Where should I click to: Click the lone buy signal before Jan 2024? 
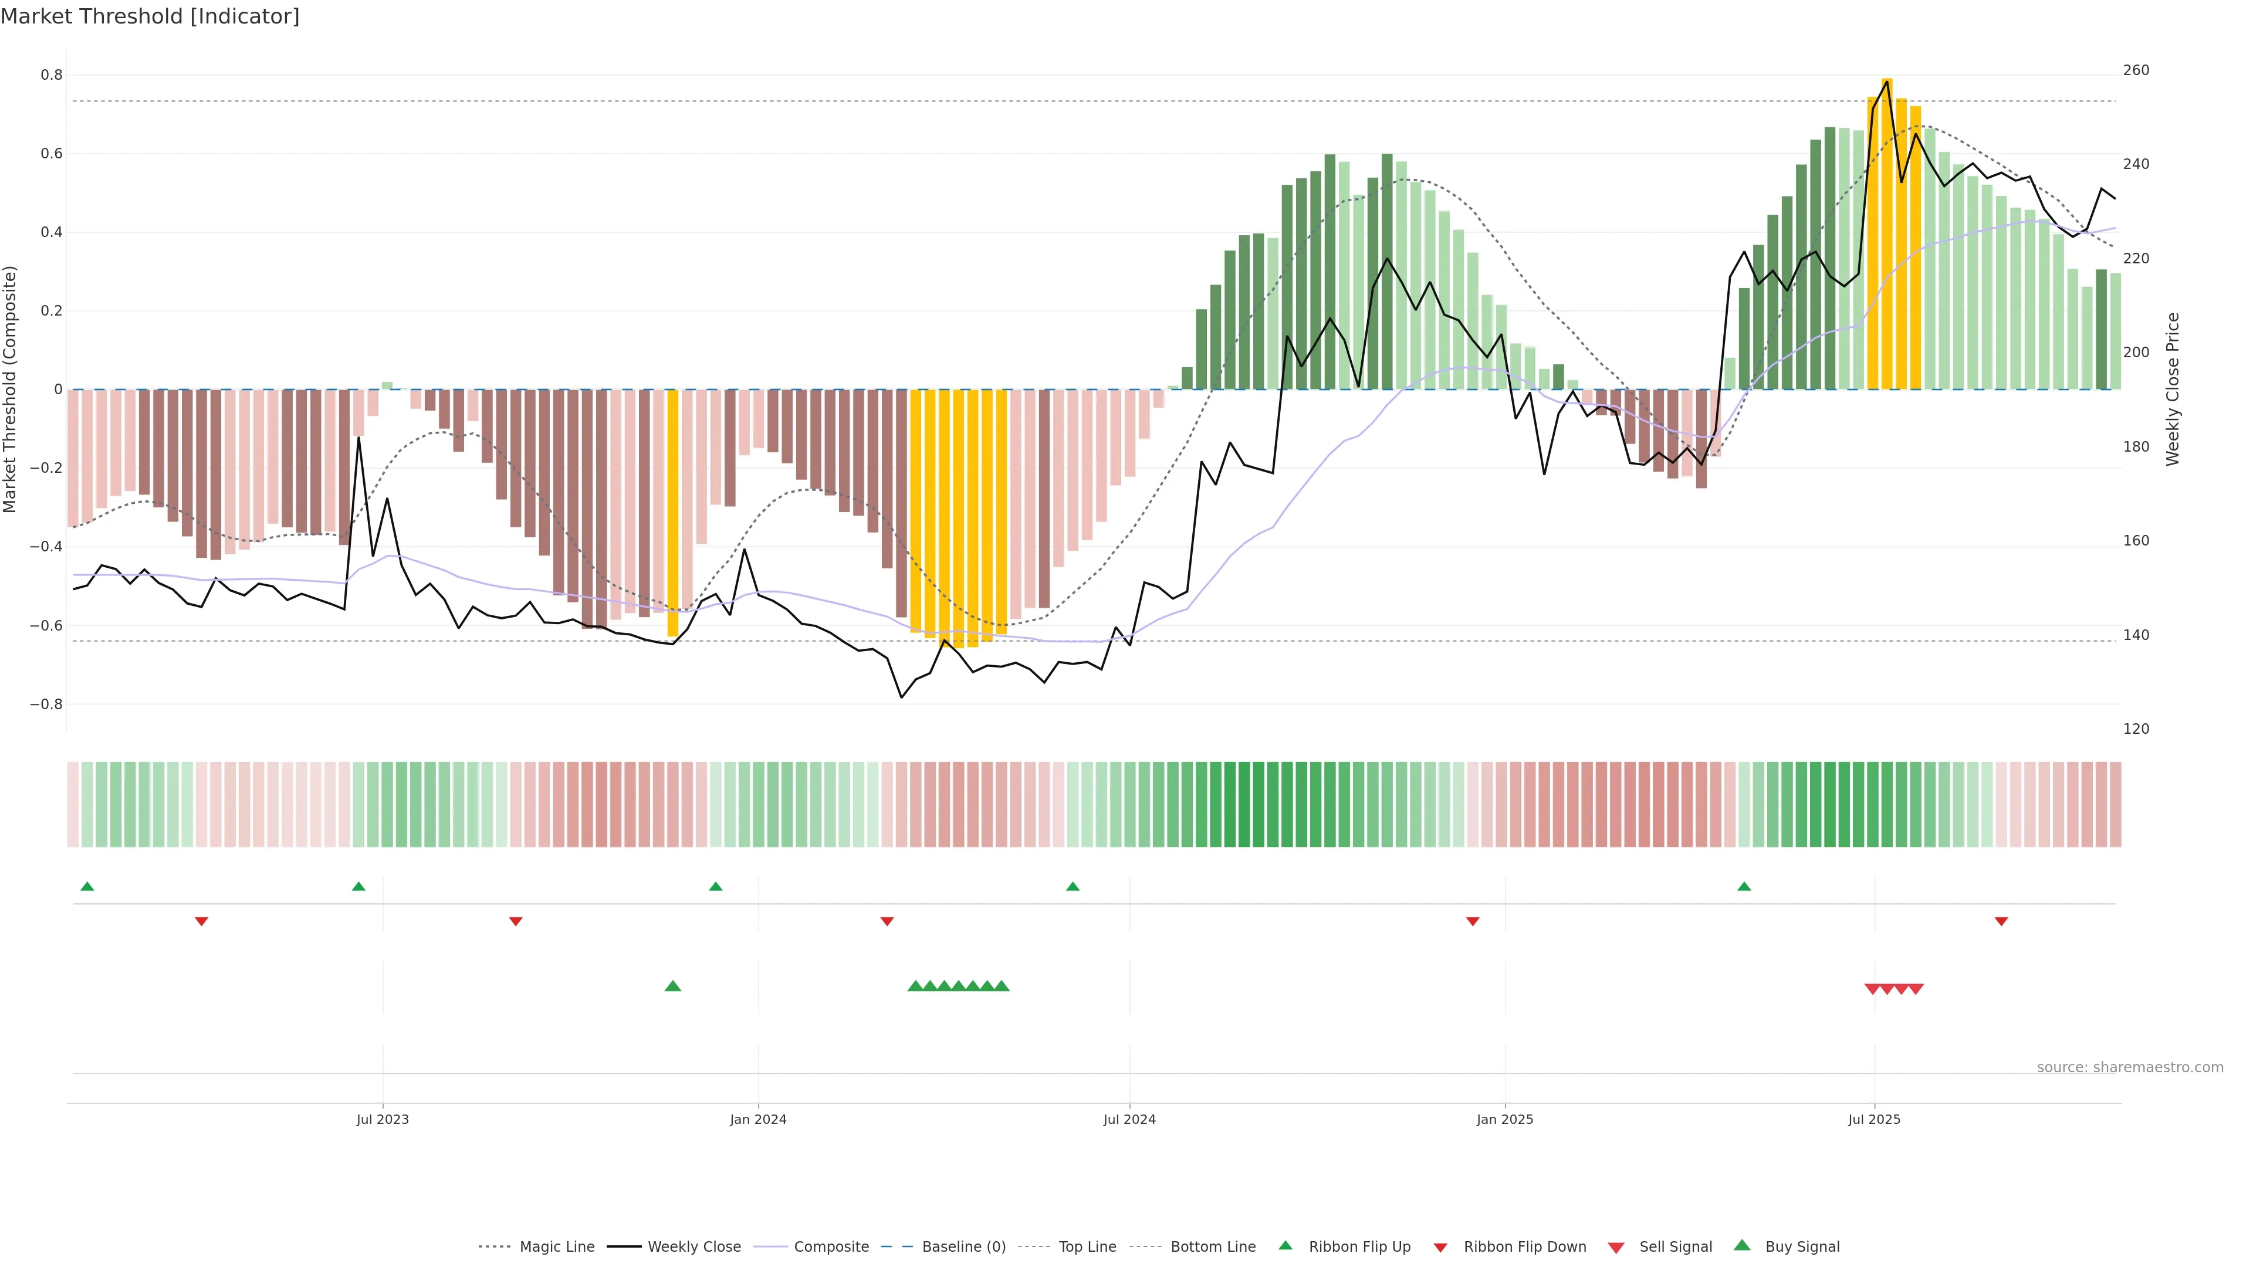(672, 986)
